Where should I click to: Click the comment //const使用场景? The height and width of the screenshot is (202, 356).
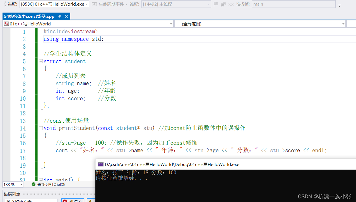(x=66, y=121)
